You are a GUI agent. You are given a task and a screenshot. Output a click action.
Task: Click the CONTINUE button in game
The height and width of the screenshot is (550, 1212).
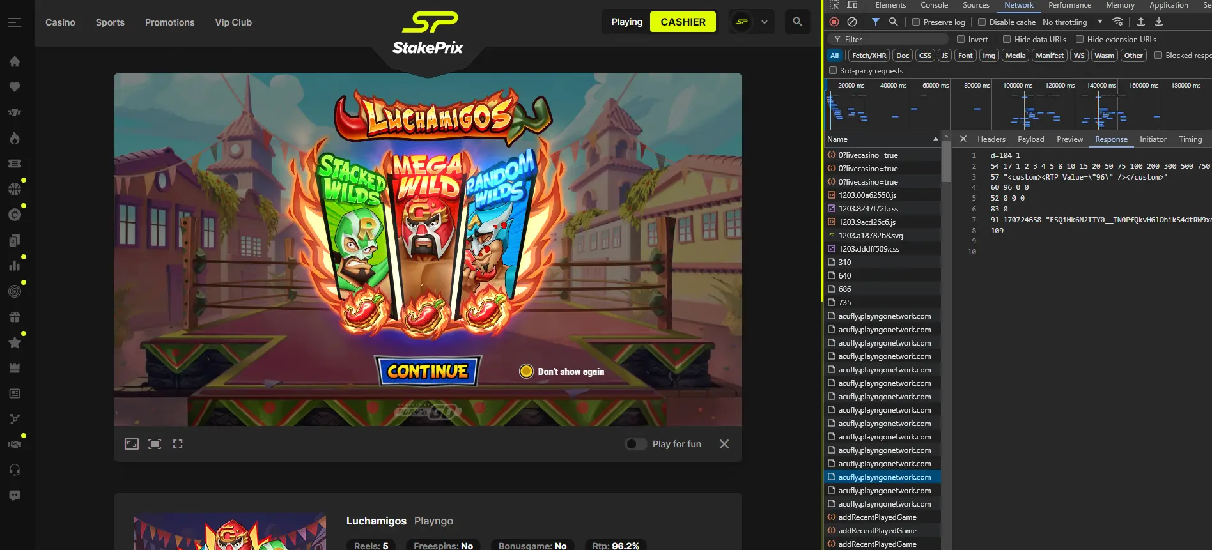coord(428,371)
